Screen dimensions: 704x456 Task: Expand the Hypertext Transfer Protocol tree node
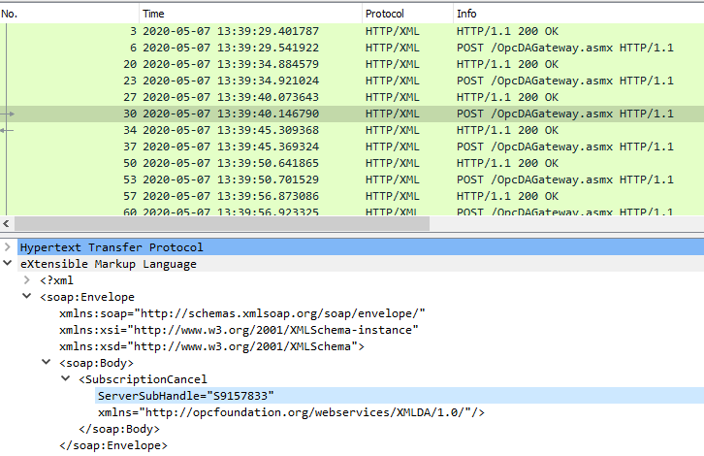tap(8, 247)
